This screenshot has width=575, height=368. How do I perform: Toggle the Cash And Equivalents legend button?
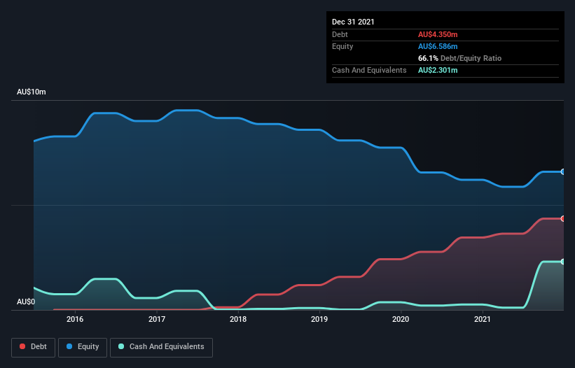coord(161,347)
